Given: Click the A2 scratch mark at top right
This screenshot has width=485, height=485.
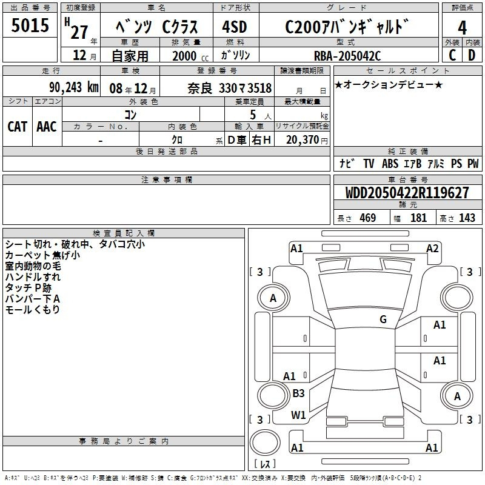Looking at the screenshot, I should (432, 248).
